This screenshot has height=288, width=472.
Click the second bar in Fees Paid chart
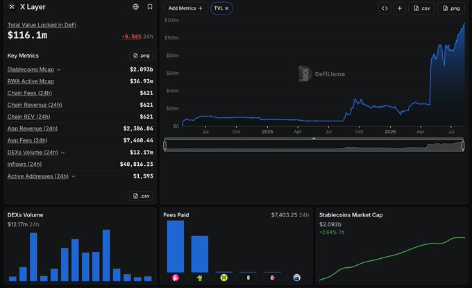[200, 254]
